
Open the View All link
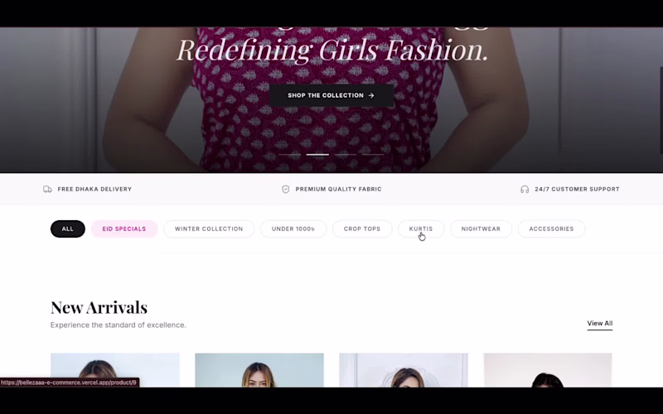coord(599,324)
